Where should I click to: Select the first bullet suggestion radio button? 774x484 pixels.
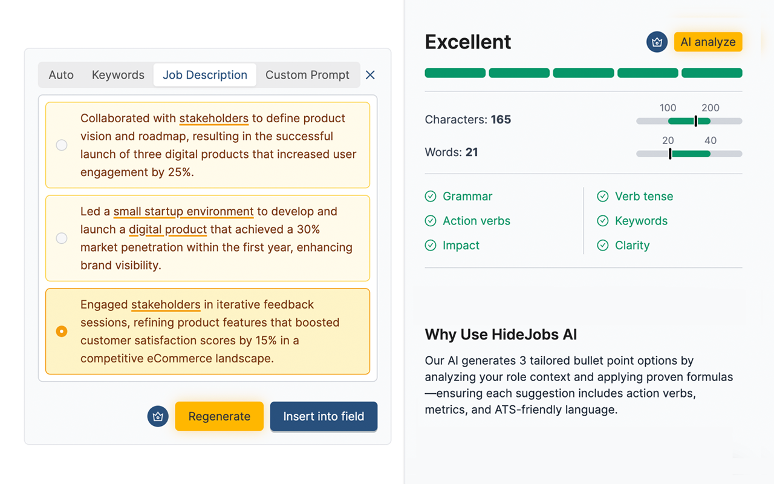61,145
